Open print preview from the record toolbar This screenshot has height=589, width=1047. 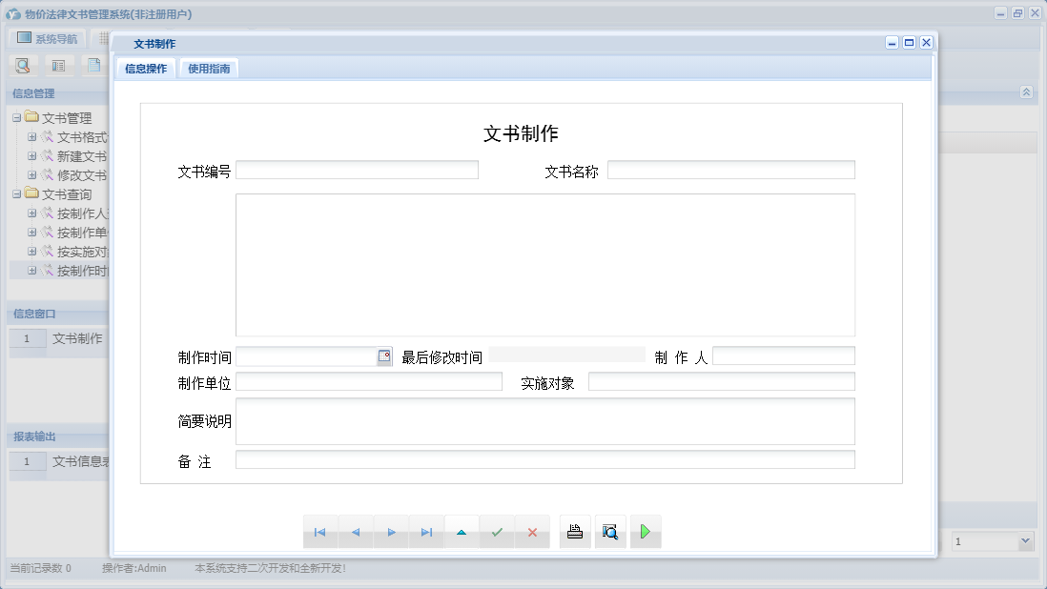610,532
